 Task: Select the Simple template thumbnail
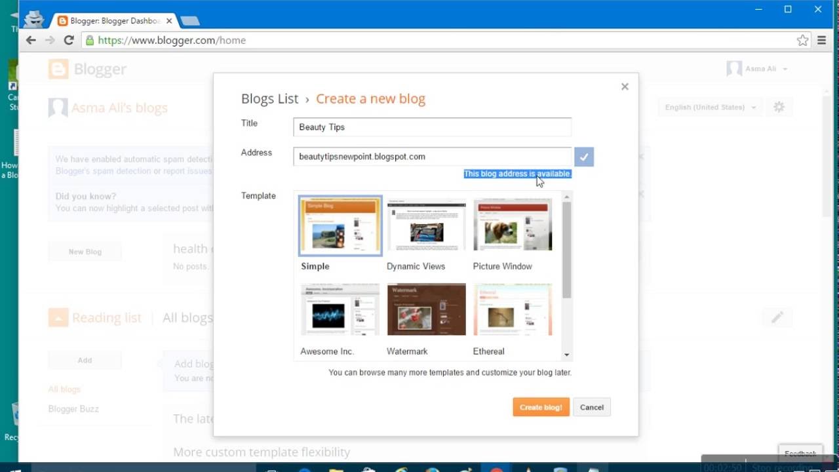click(340, 226)
